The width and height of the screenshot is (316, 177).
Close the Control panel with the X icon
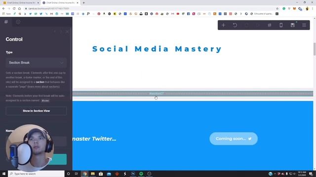point(67,31)
